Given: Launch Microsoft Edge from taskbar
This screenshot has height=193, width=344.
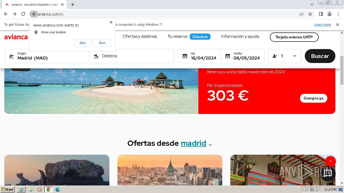Looking at the screenshot, I should coord(58,190).
